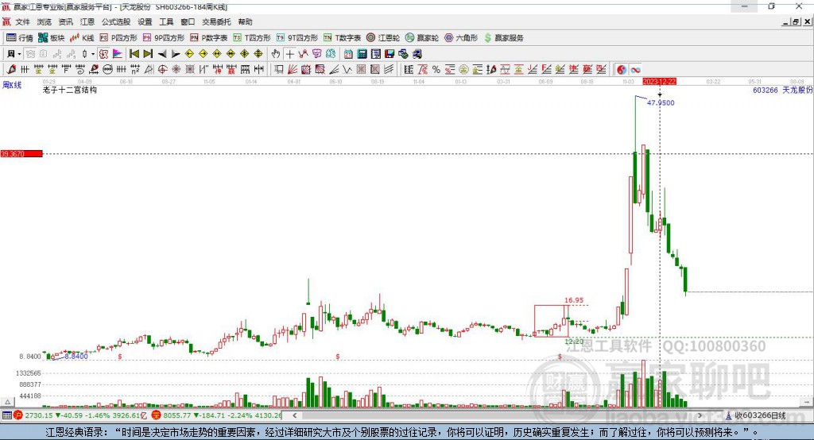The height and width of the screenshot is (440, 814).
Task: Toggle the colored gradient chart icon
Action: click(x=118, y=54)
